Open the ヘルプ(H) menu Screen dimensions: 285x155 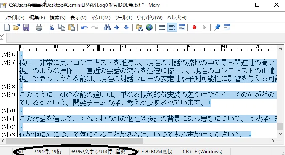(177, 18)
